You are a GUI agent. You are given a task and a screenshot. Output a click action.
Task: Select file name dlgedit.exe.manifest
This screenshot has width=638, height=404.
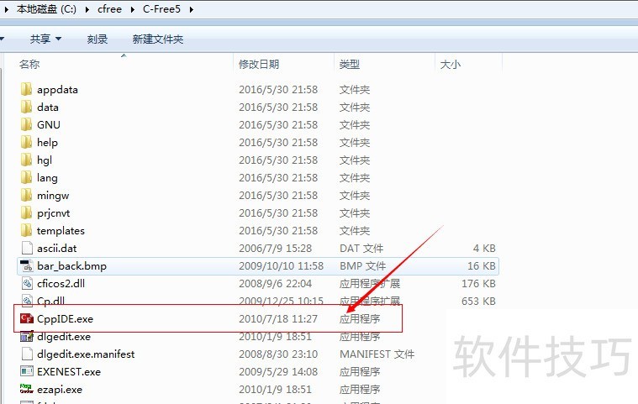click(86, 354)
